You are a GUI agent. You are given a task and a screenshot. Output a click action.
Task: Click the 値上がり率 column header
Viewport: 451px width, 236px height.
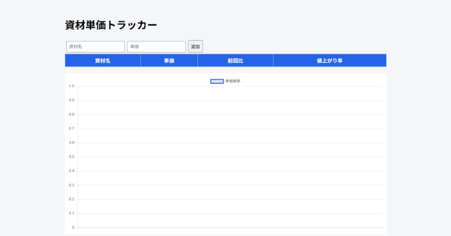click(x=330, y=60)
